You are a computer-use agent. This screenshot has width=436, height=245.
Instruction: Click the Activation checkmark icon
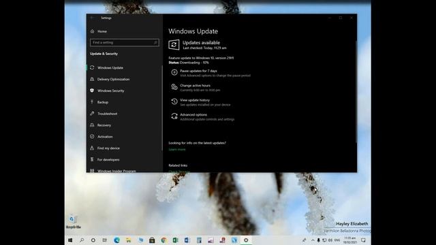click(x=92, y=136)
